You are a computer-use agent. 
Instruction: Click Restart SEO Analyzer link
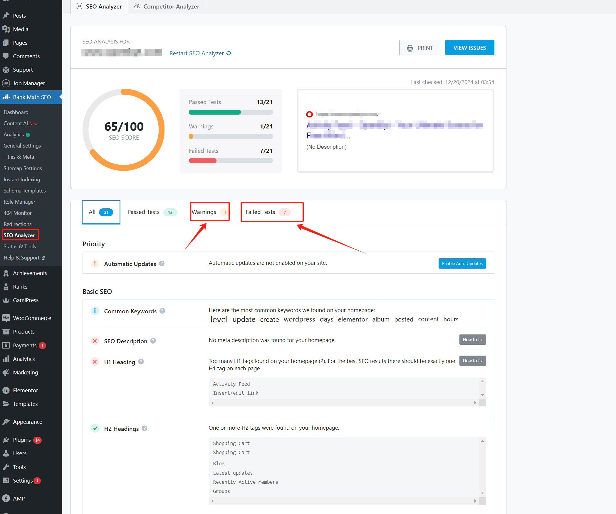click(197, 53)
